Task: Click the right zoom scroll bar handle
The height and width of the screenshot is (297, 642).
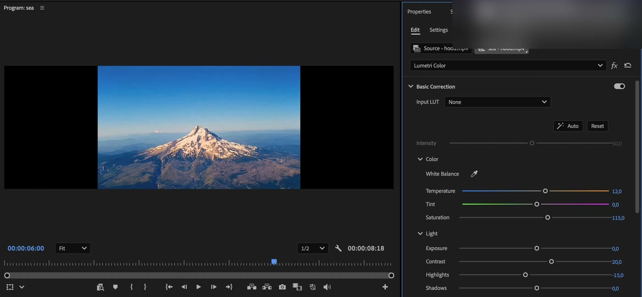Action: click(391, 275)
